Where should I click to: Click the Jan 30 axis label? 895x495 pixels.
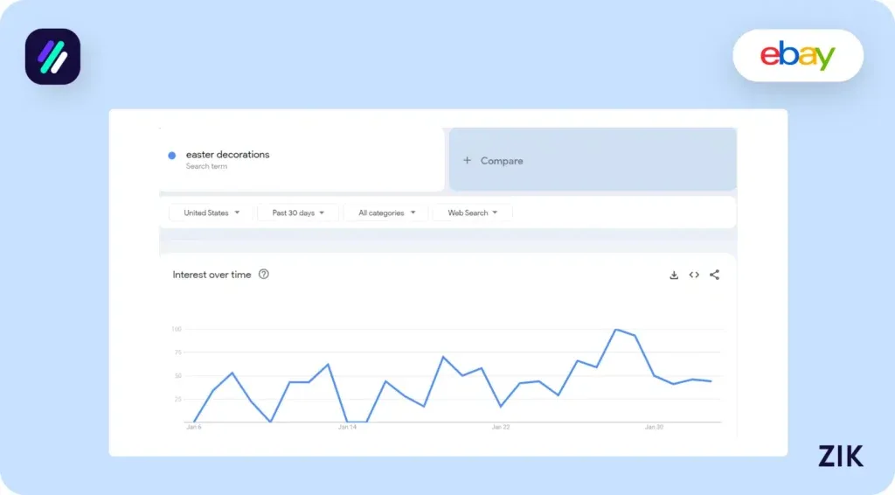point(654,428)
